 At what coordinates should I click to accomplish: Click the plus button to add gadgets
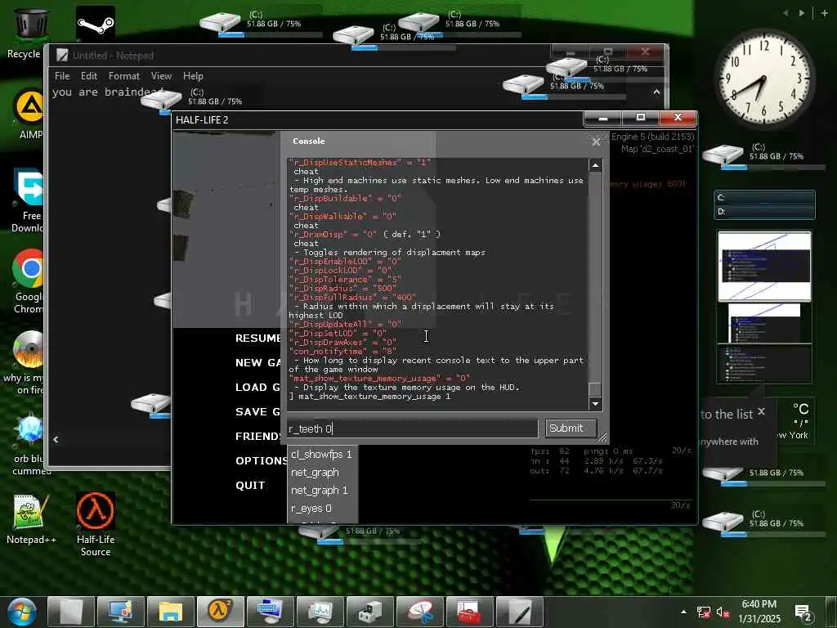tap(824, 13)
